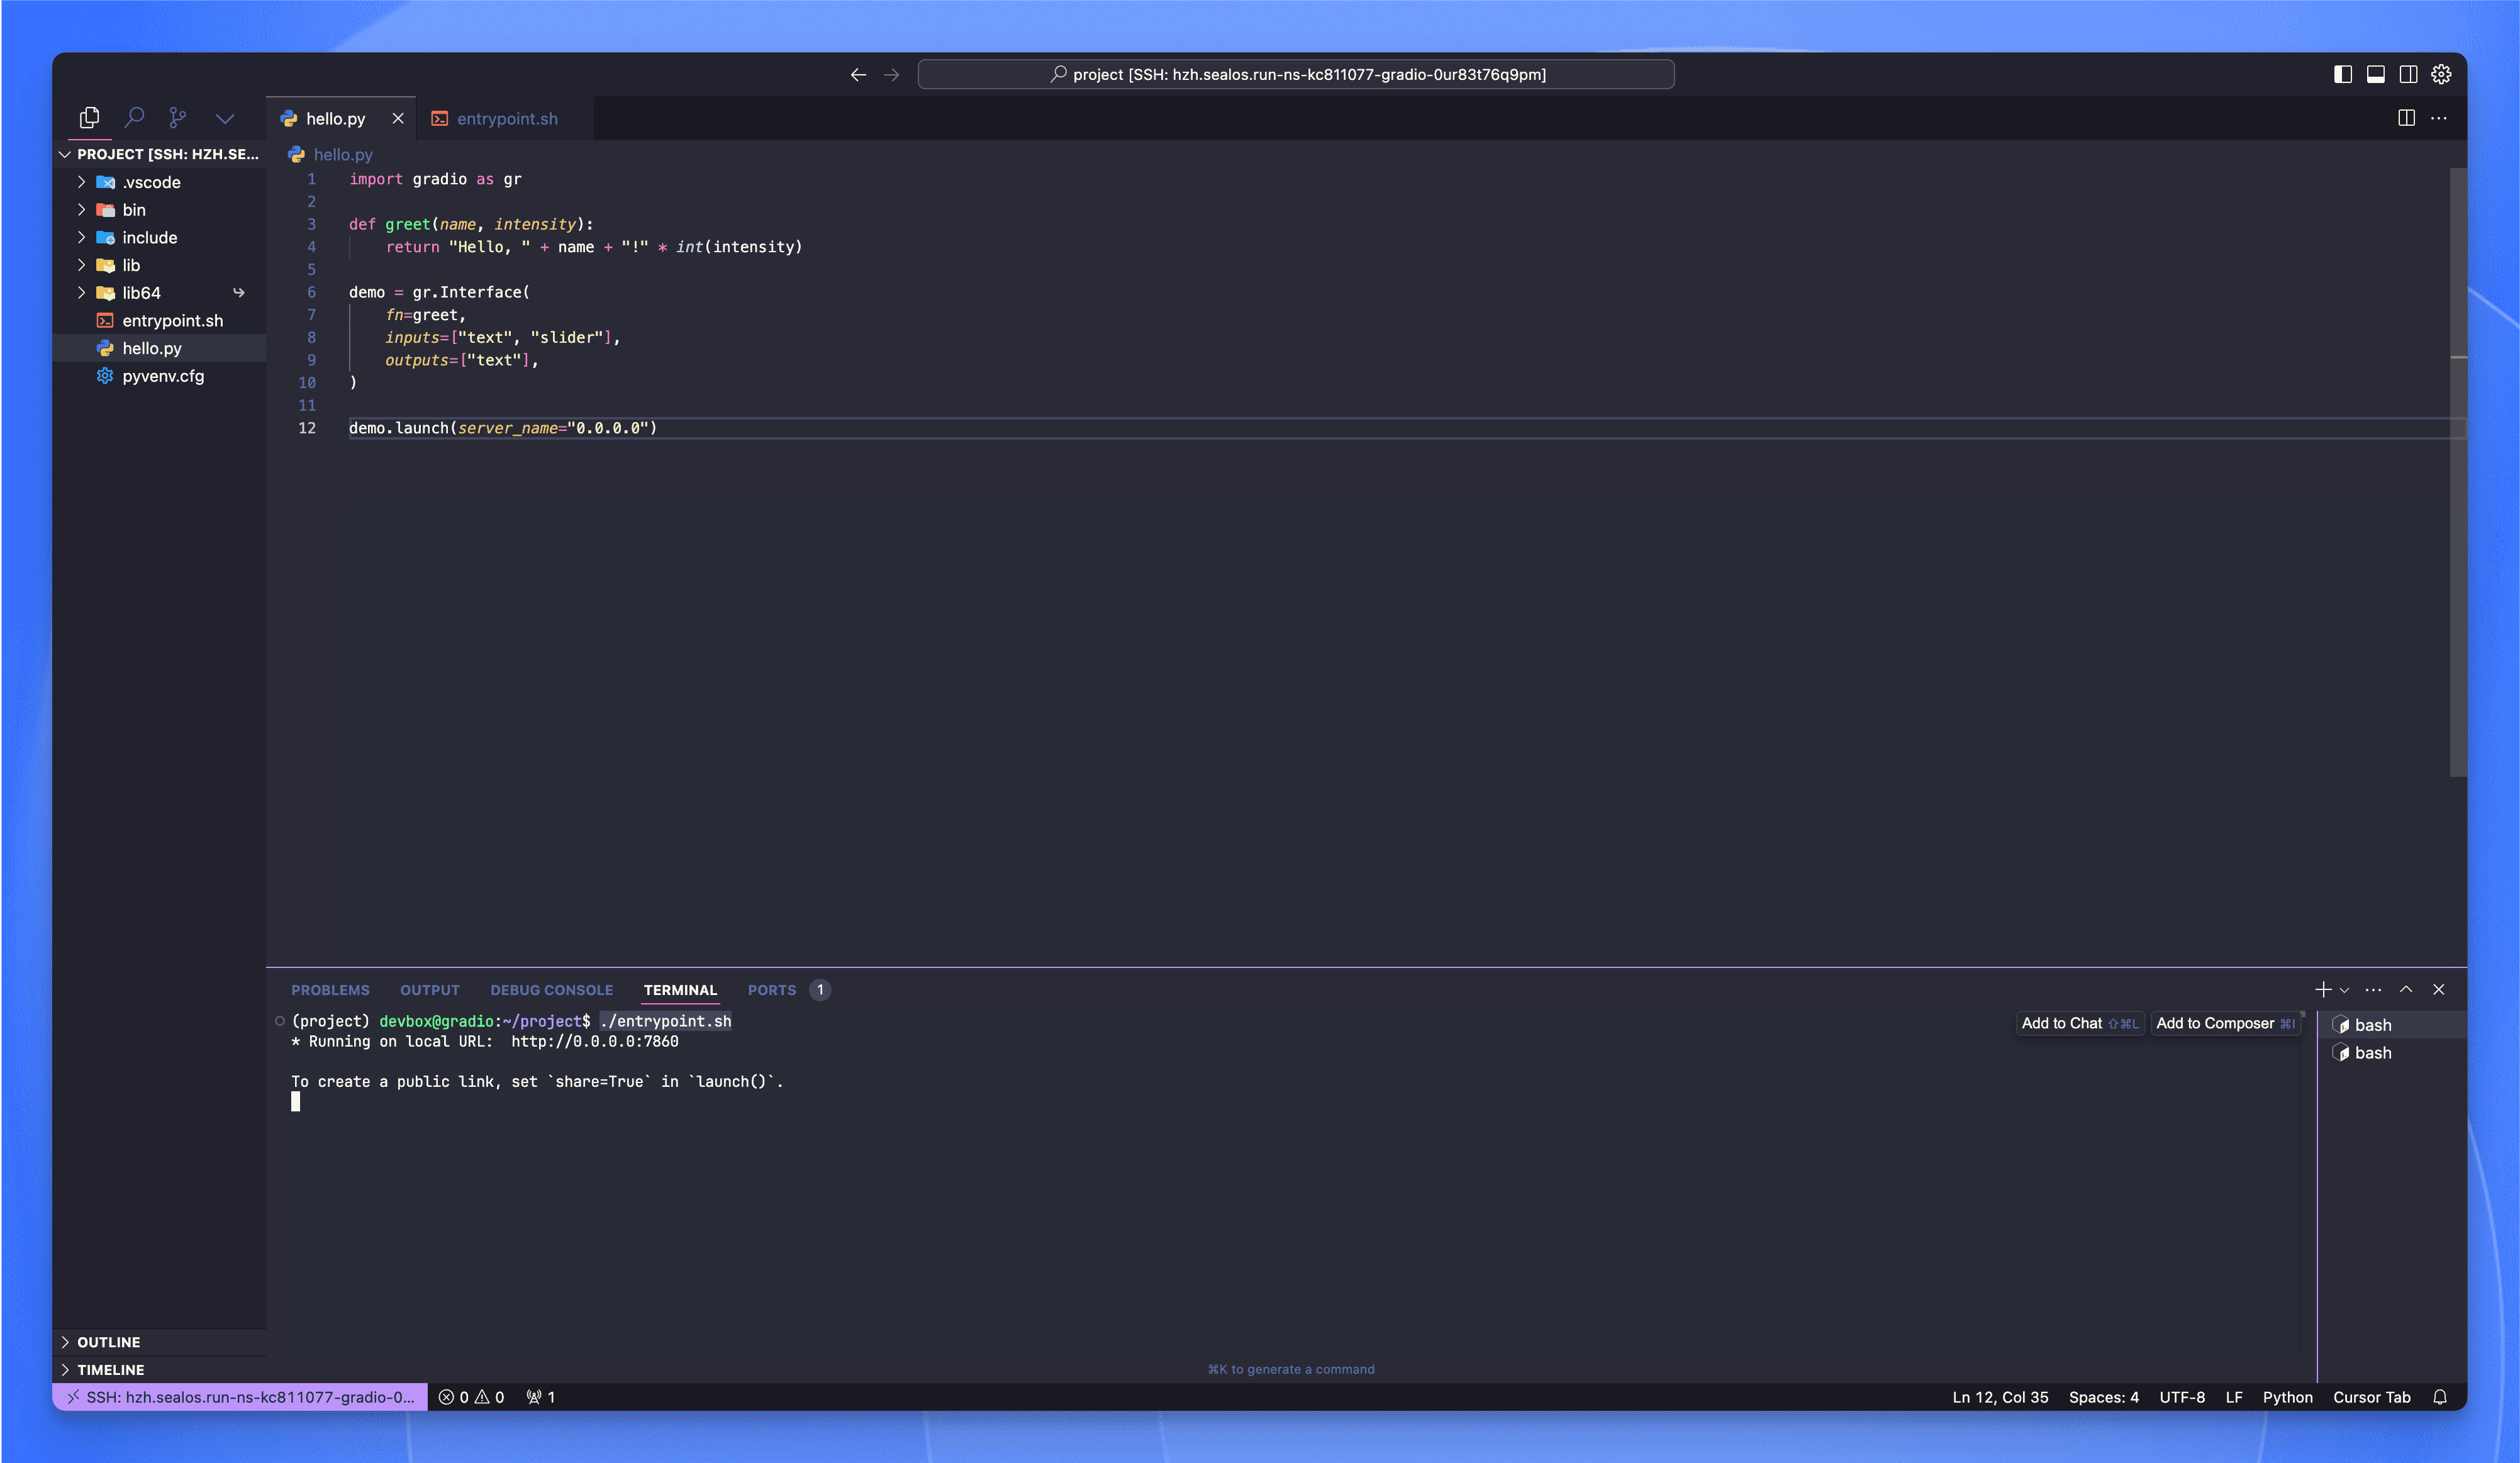The width and height of the screenshot is (2520, 1463).
Task: Go back with the left arrow
Action: (858, 75)
